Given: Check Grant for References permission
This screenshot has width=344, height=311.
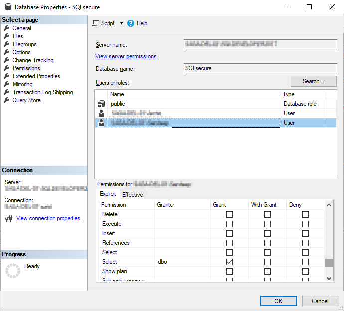Looking at the screenshot, I should [x=229, y=243].
